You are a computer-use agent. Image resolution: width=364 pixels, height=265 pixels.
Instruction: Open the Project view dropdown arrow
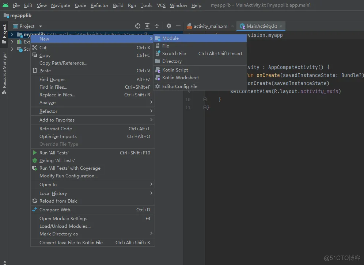tap(41, 26)
